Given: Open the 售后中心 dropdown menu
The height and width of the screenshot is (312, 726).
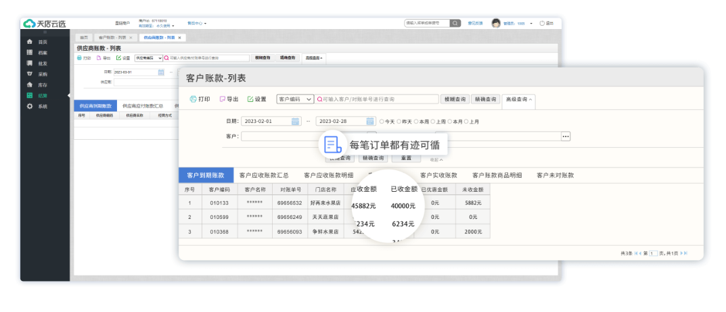Looking at the screenshot, I should (197, 23).
